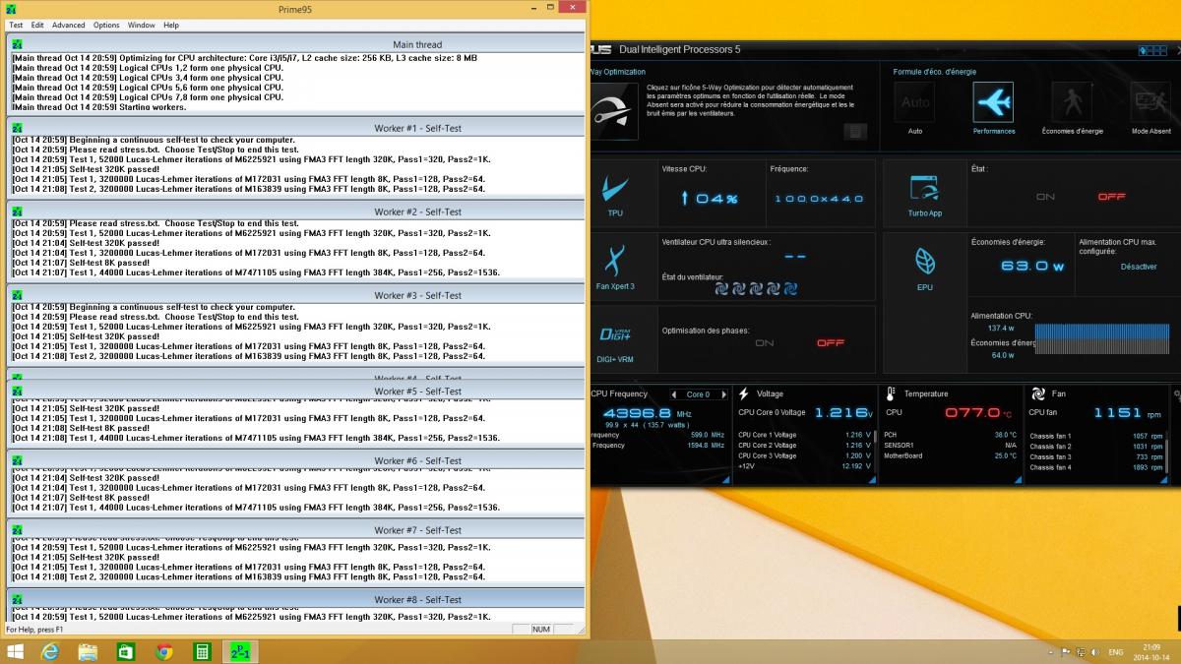Open the Options menu in Prime95
Screen dimensions: 1181x664
point(106,25)
